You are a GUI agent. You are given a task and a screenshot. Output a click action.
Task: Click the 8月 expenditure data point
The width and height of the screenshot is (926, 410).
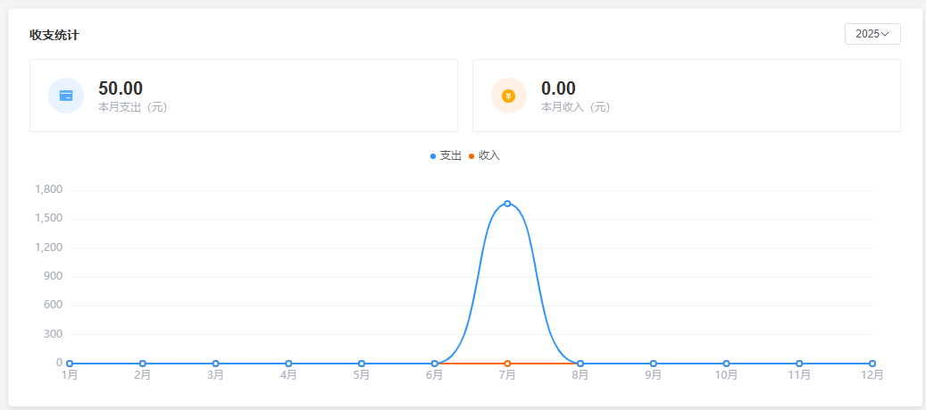(x=580, y=364)
